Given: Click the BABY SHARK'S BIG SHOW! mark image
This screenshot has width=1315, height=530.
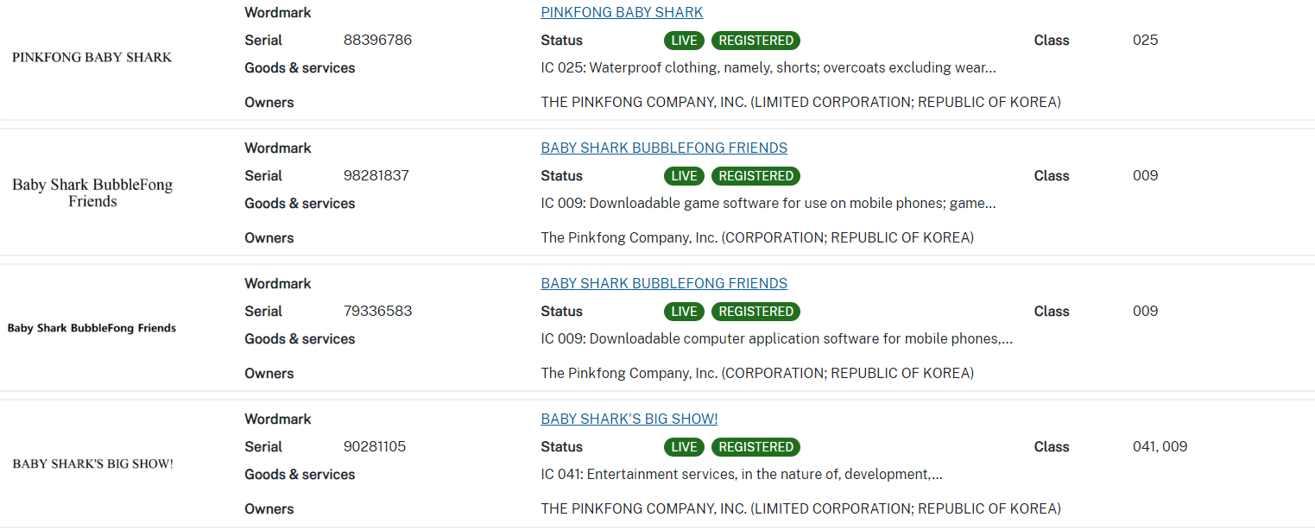Looking at the screenshot, I should pyautogui.click(x=92, y=464).
